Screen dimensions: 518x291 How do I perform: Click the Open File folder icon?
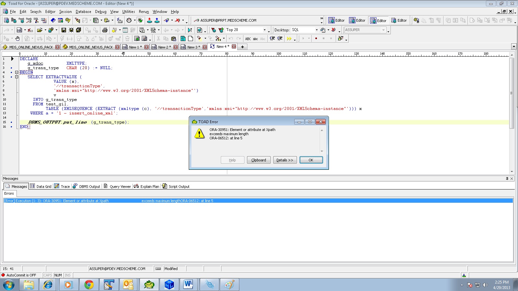(39, 30)
